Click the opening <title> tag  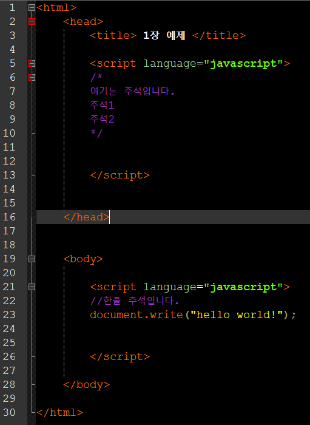113,35
